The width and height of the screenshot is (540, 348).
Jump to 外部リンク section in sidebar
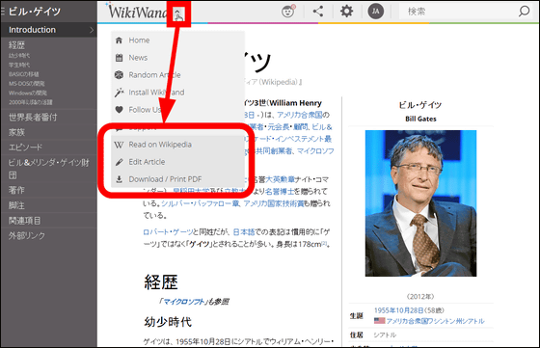[27, 236]
